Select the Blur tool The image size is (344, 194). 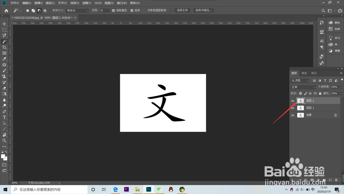4,100
